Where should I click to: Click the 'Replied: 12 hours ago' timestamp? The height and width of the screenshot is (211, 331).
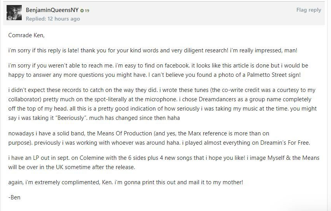point(53,19)
